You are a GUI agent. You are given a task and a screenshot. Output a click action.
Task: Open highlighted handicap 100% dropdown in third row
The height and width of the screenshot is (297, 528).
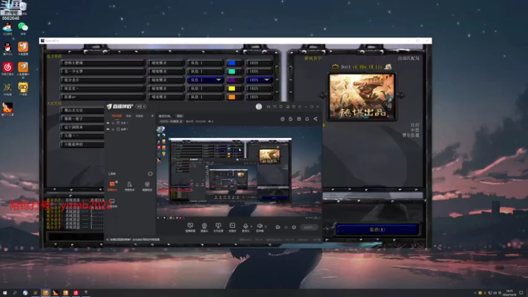(x=259, y=80)
